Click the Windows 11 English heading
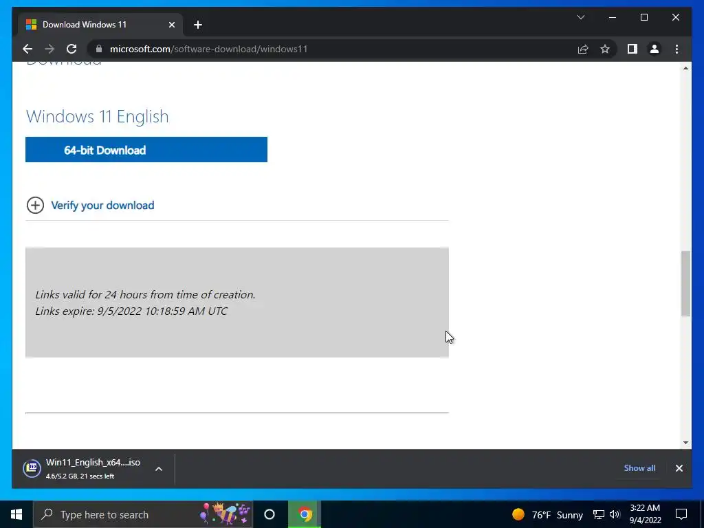Image resolution: width=704 pixels, height=528 pixels. (x=98, y=116)
